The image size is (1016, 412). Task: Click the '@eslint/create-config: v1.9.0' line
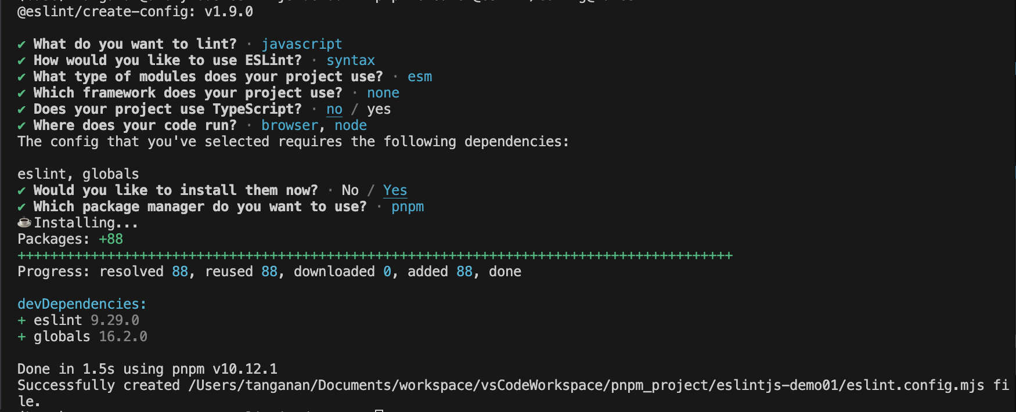tap(135, 12)
